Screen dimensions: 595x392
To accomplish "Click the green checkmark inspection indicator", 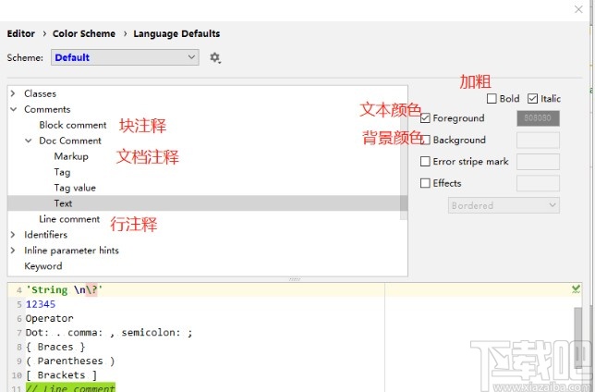I will pyautogui.click(x=576, y=289).
